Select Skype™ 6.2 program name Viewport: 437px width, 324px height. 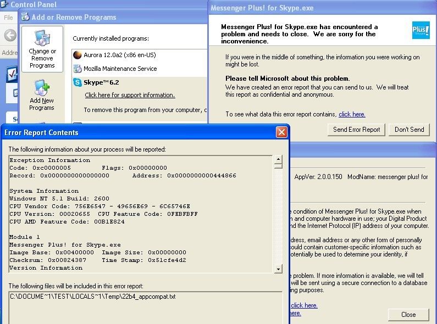point(101,82)
